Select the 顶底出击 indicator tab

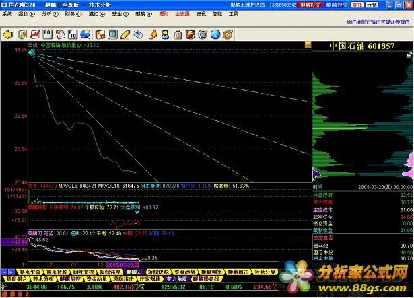123,278
